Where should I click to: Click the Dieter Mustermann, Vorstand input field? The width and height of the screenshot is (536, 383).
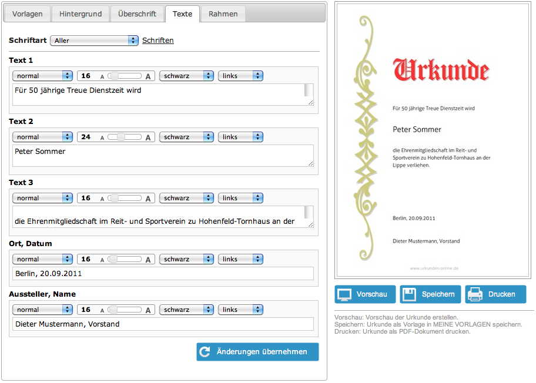click(163, 324)
